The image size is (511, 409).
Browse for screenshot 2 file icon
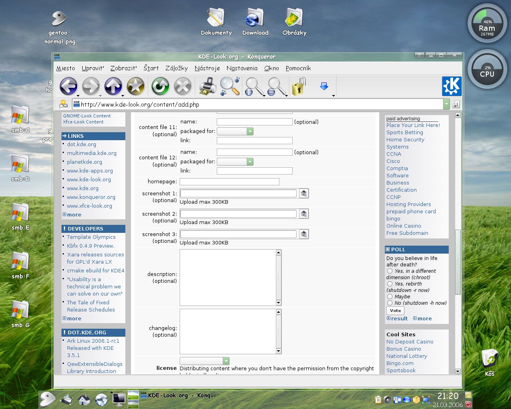tap(304, 214)
